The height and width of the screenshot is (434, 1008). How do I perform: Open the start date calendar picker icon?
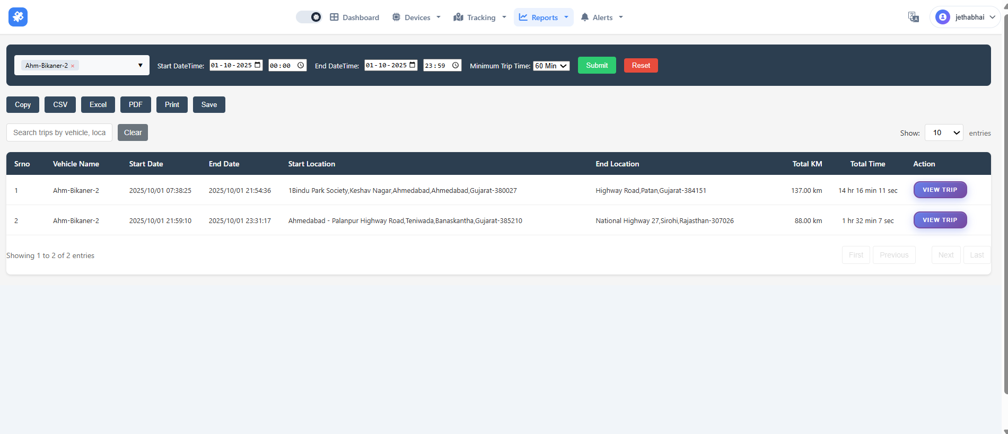pyautogui.click(x=258, y=65)
